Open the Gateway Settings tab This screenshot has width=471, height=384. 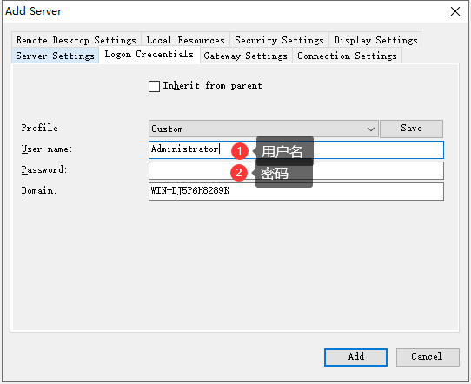(x=245, y=56)
